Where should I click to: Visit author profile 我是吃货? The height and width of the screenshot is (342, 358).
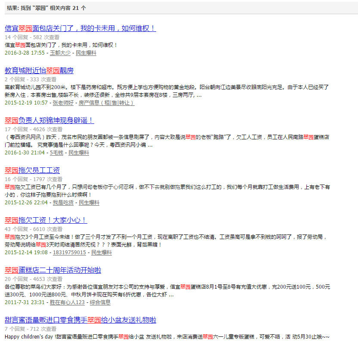point(63,203)
